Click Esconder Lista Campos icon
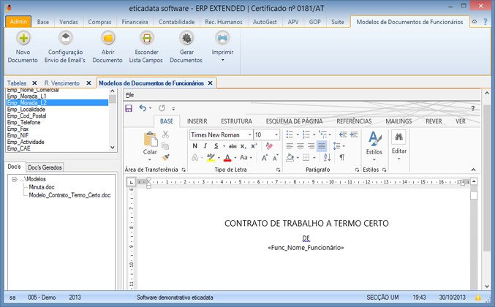495x307 pixels. click(146, 39)
